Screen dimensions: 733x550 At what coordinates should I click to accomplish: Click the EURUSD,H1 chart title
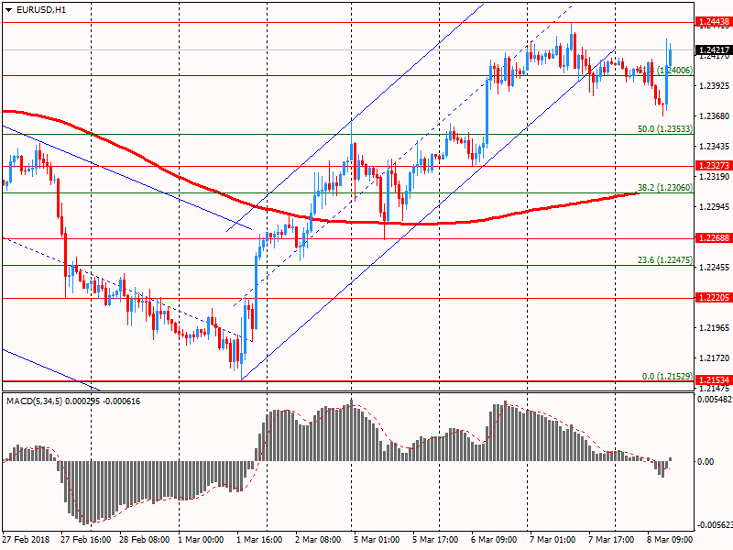click(41, 10)
